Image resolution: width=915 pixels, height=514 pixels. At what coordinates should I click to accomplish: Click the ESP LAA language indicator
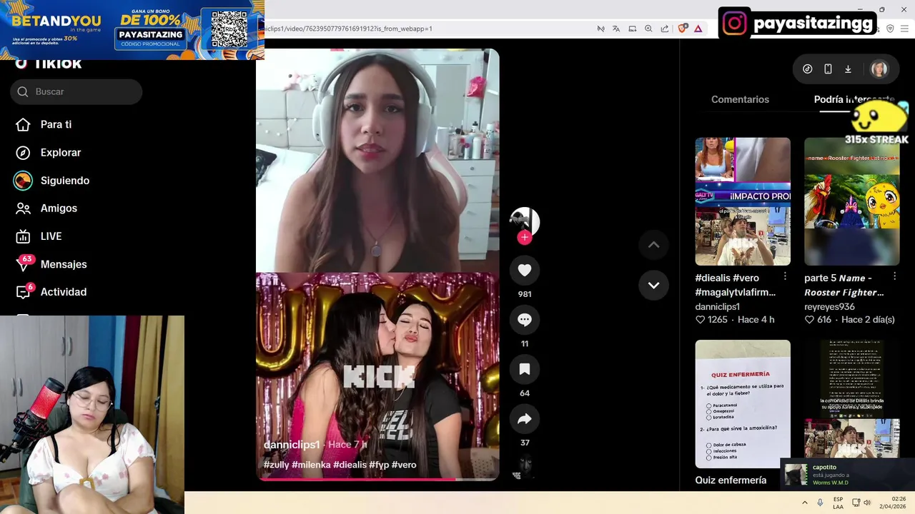tap(838, 503)
